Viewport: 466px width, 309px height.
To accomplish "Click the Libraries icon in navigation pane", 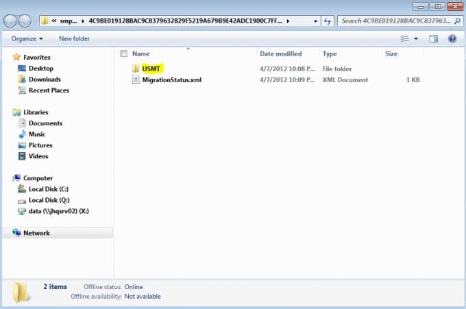I will pyautogui.click(x=16, y=112).
